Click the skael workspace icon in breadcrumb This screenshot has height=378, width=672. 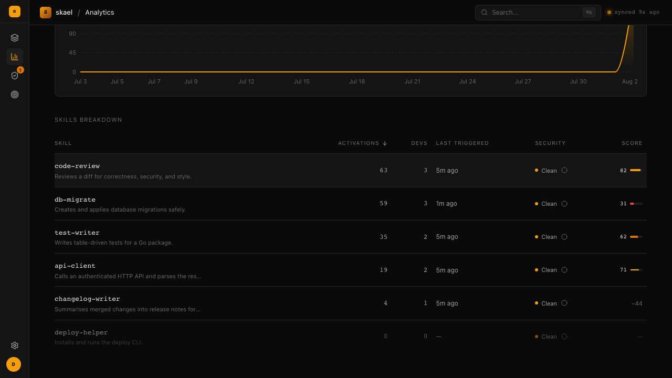tap(46, 12)
